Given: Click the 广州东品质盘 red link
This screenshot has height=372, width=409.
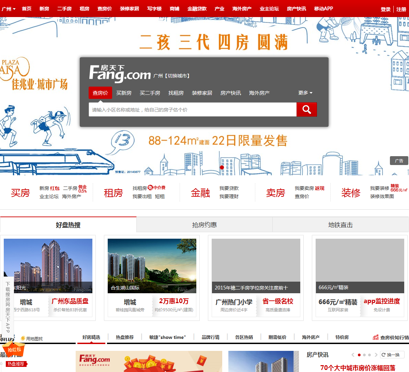Looking at the screenshot, I should (x=70, y=301).
